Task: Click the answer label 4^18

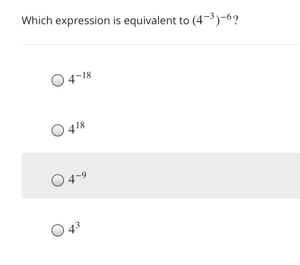Action: pyautogui.click(x=76, y=128)
